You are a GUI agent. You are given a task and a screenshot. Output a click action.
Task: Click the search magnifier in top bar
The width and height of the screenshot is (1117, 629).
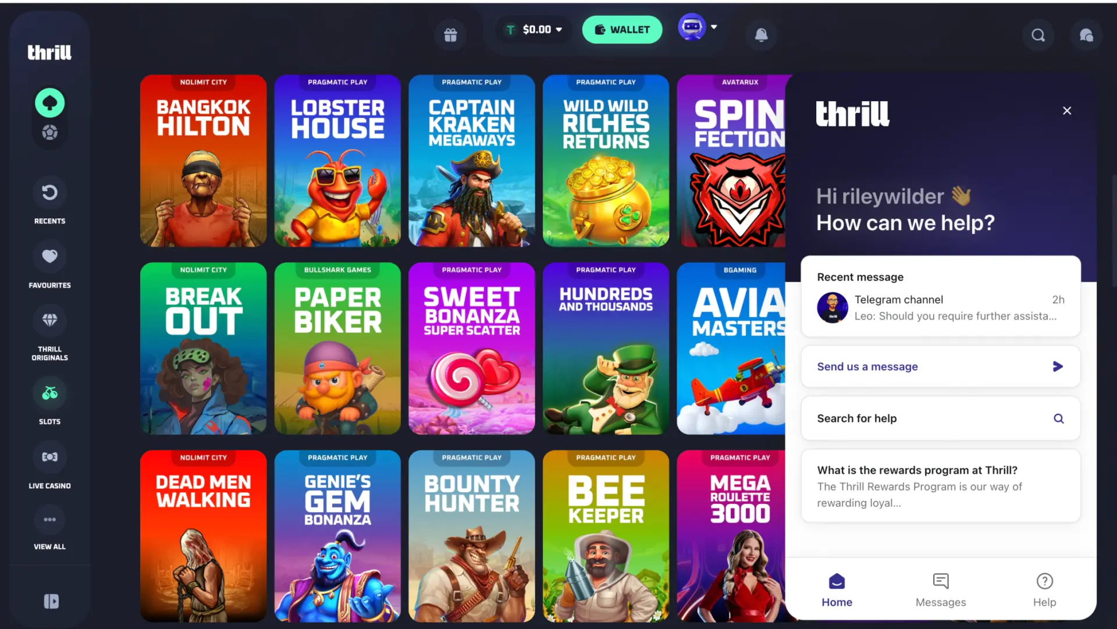pos(1038,35)
